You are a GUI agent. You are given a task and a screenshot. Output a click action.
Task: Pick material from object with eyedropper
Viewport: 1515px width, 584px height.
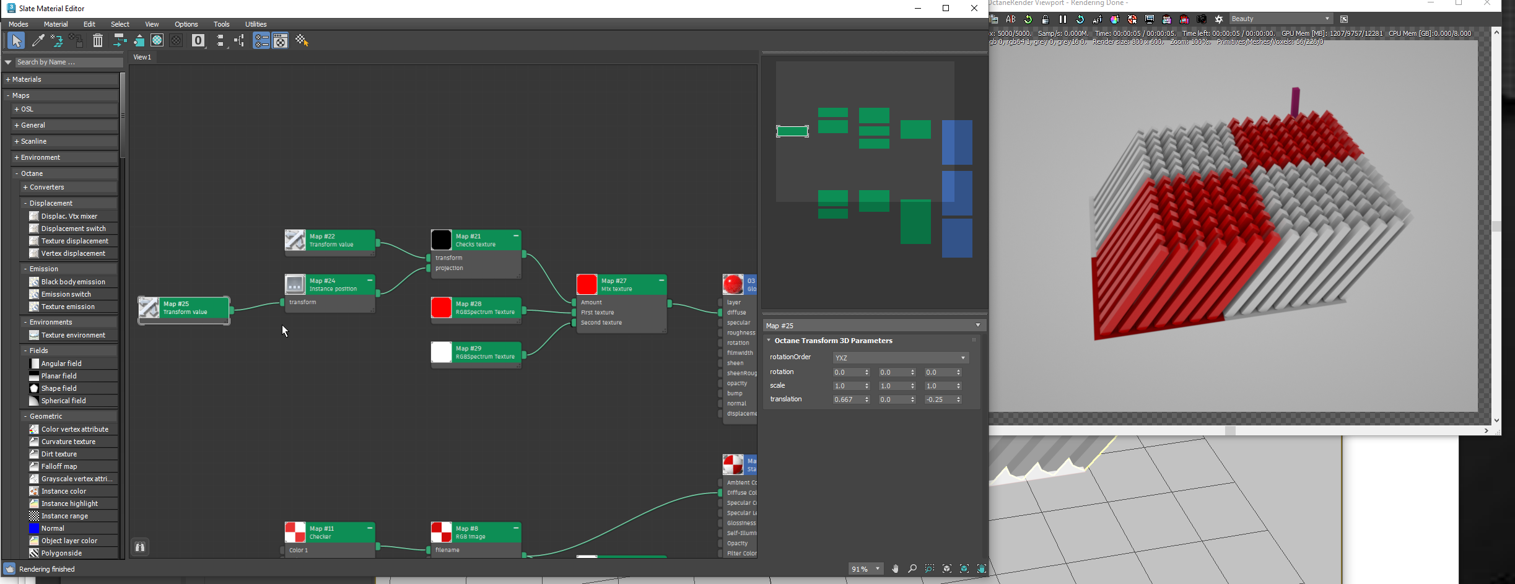[38, 41]
